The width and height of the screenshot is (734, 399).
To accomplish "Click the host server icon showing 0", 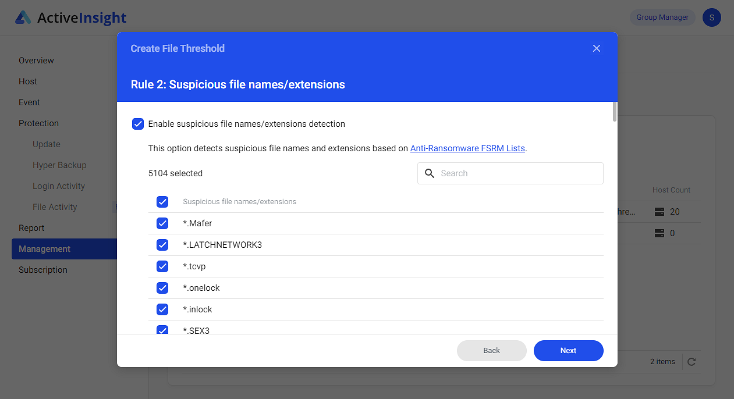I will pos(659,233).
